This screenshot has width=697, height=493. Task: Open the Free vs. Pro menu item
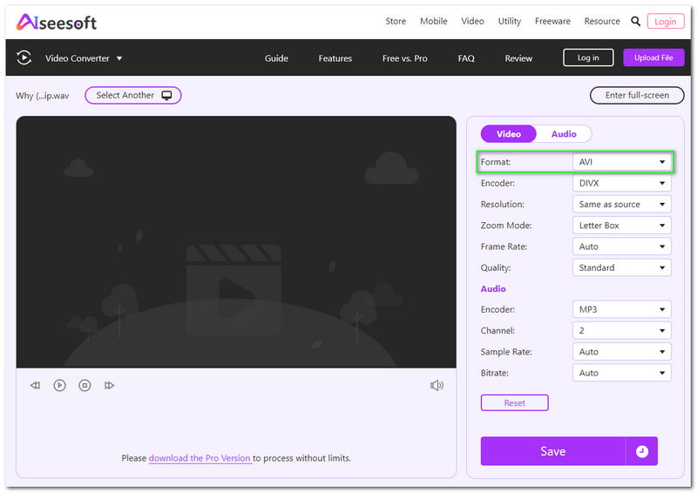[404, 58]
